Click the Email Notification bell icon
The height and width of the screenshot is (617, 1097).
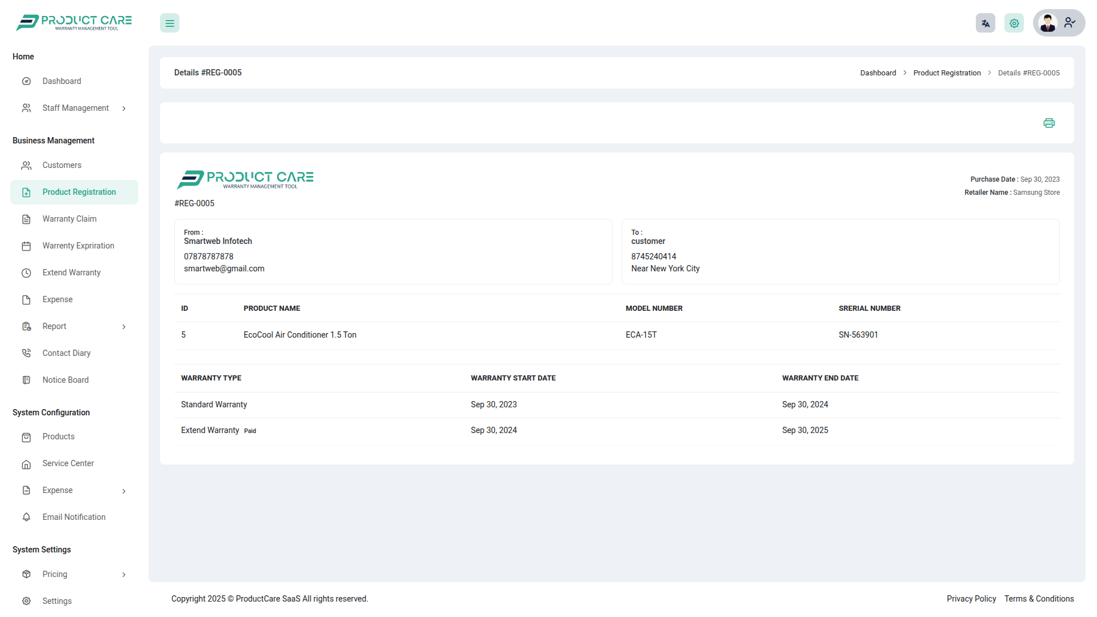point(26,518)
